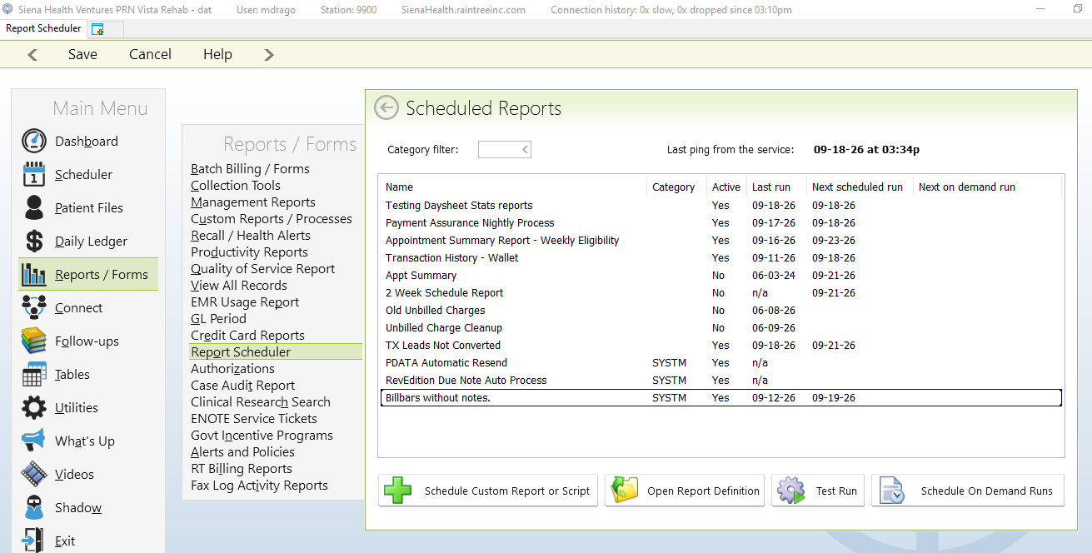The image size is (1092, 553).
Task: Open the Help menu
Action: (x=217, y=54)
